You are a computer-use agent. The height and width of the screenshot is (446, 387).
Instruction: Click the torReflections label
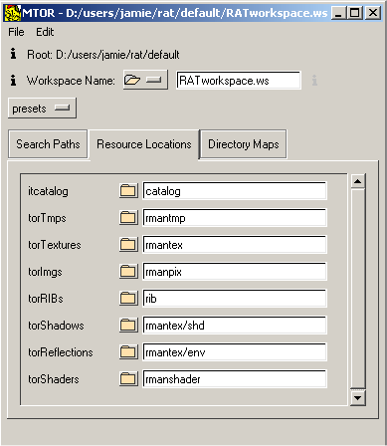click(61, 352)
